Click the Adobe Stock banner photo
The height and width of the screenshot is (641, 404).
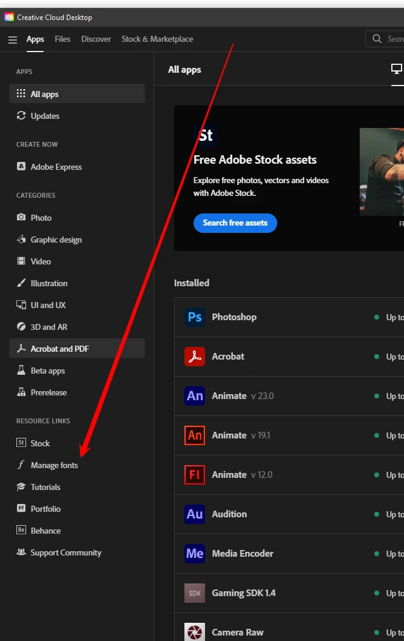[382, 172]
